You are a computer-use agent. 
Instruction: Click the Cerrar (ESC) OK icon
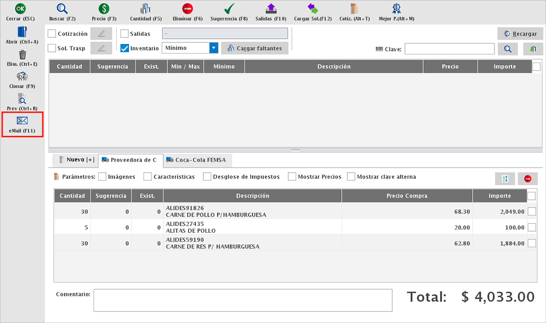[21, 9]
